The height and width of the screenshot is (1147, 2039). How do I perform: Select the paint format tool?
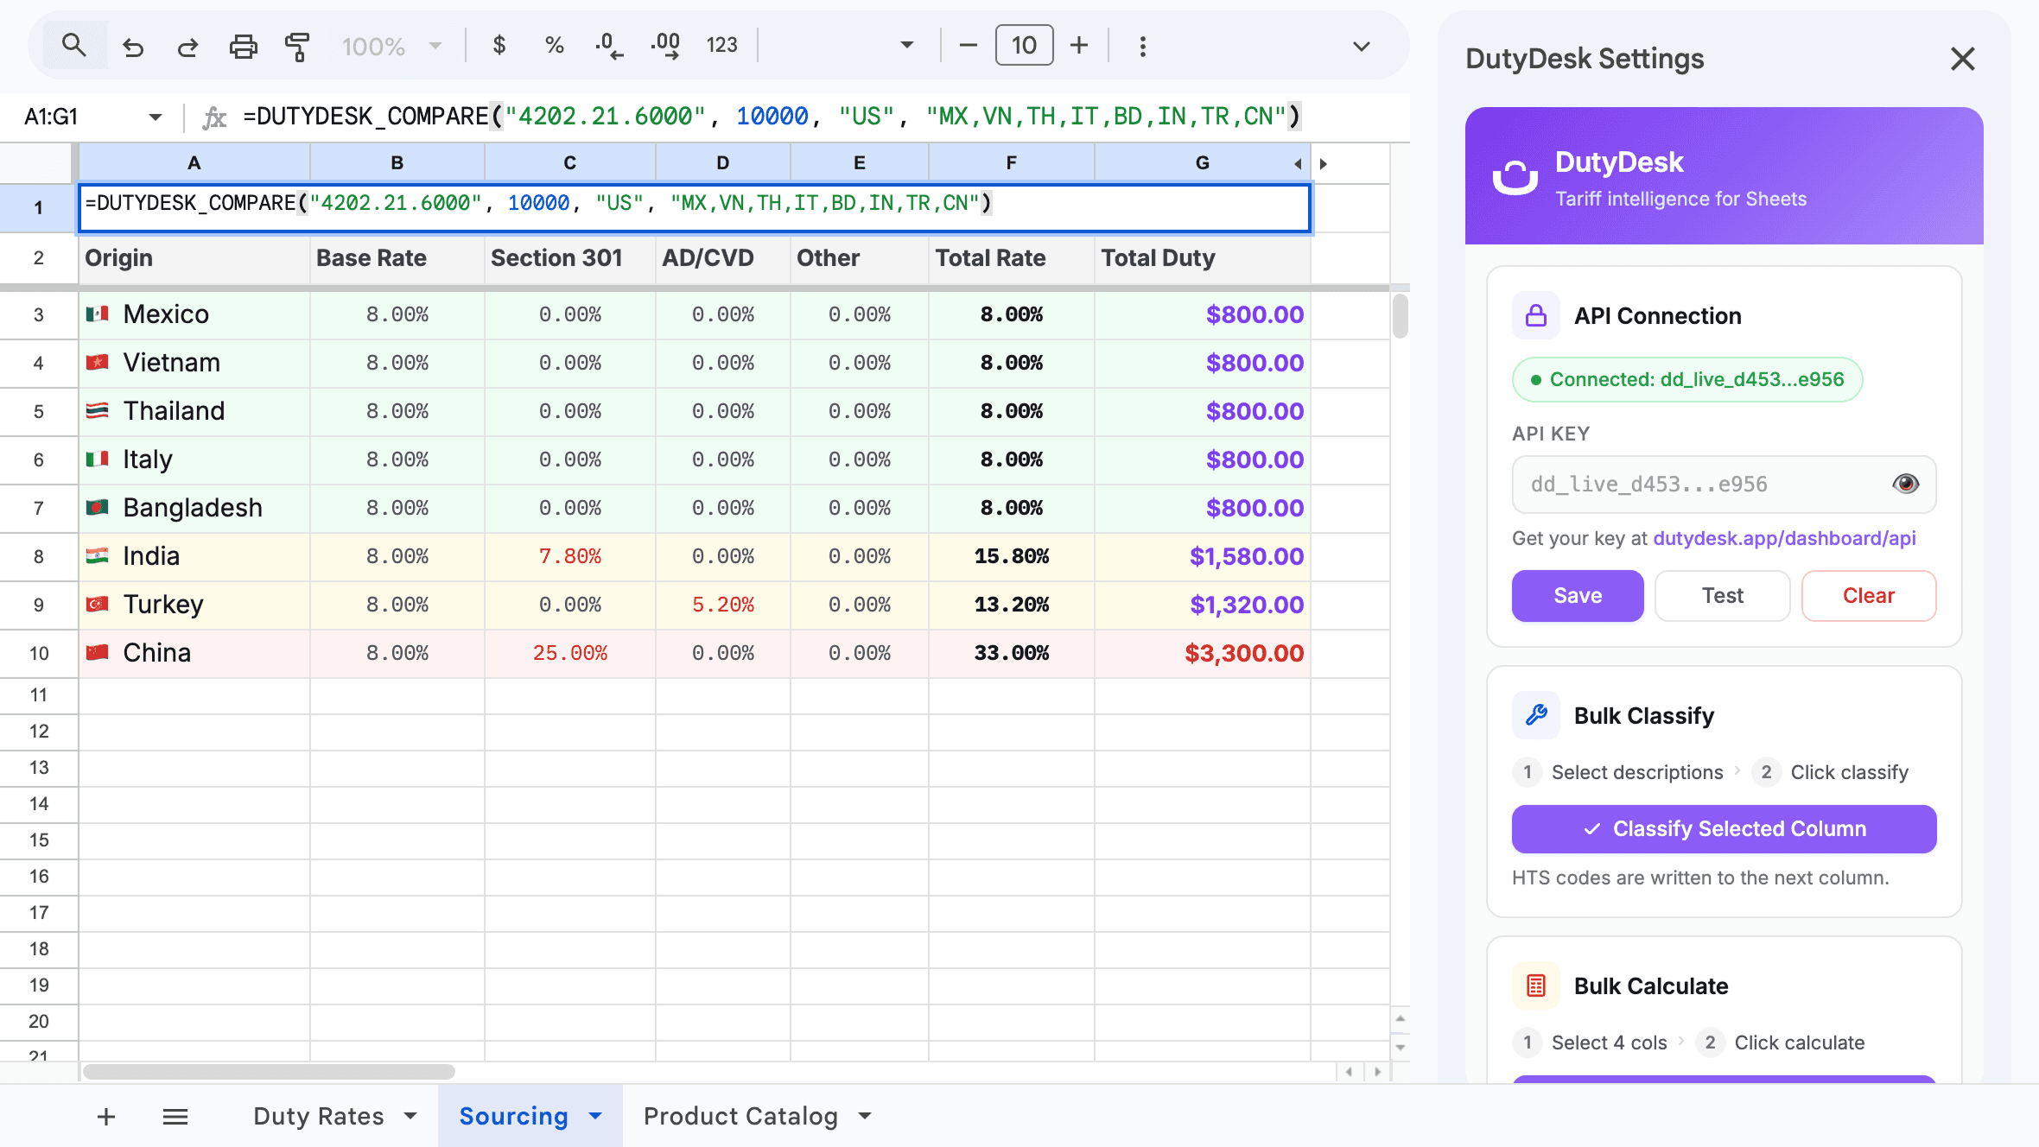pyautogui.click(x=296, y=45)
